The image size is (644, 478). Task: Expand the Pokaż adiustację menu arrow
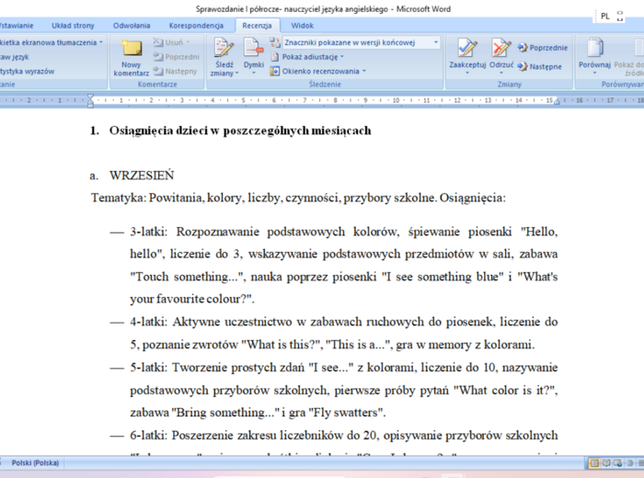pos(341,57)
